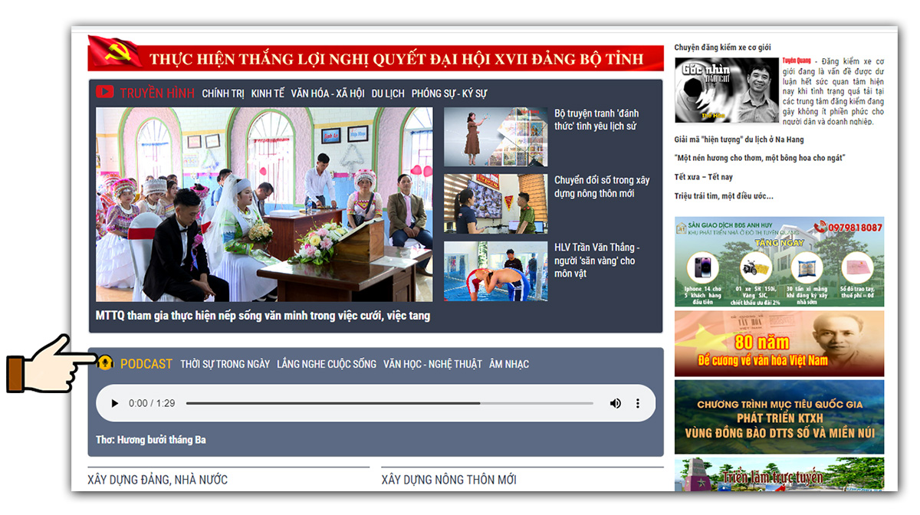Open the 'Tết xưa – Tết nay' article
Viewport: 920px width, 515px height.
703,177
